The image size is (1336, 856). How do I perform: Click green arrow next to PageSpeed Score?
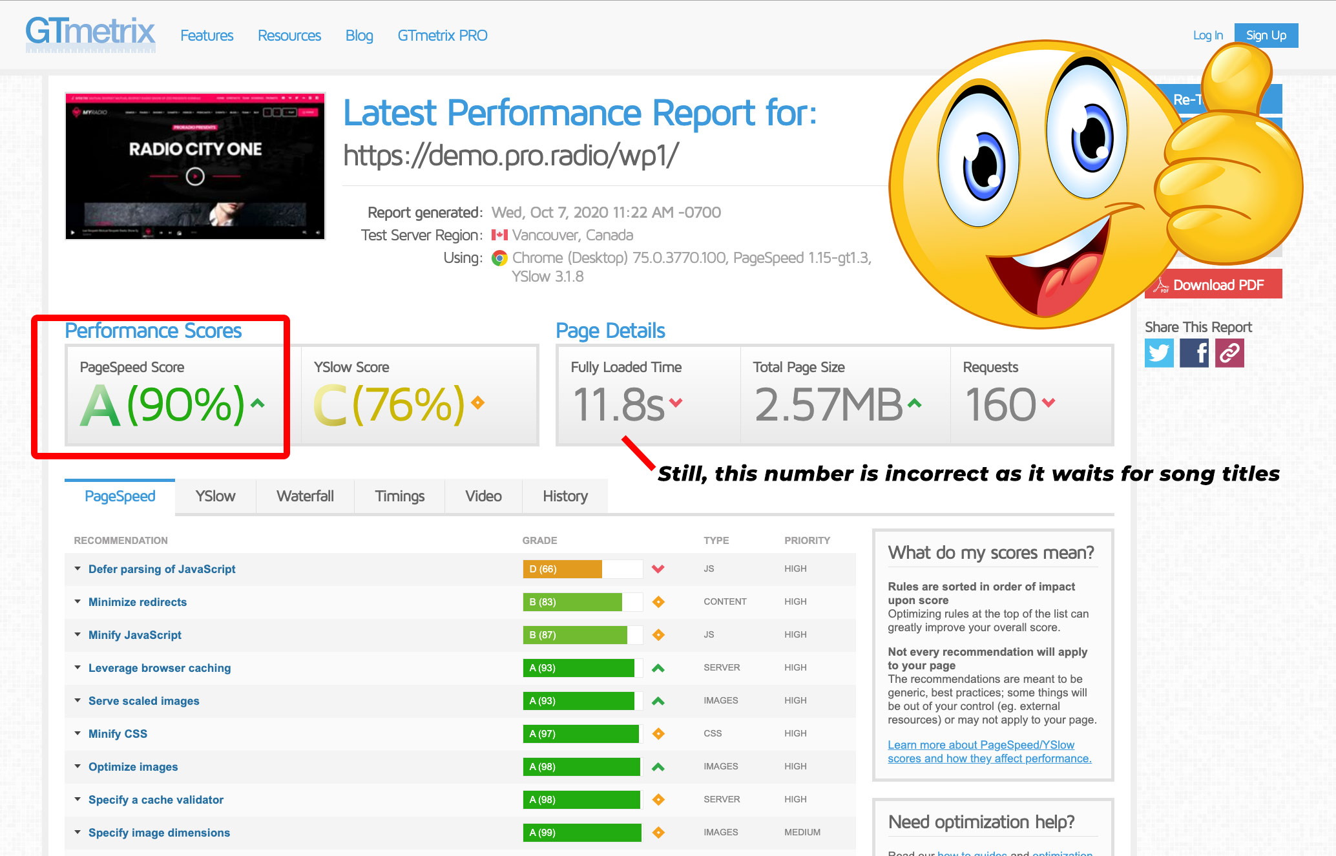(258, 404)
